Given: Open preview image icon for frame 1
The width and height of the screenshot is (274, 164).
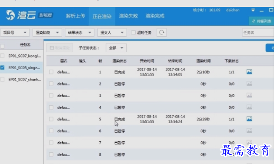Looking at the screenshot, I should pos(249,72).
